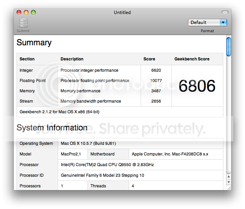Click 'Processor floating point performance' description
The width and height of the screenshot is (245, 209).
(x=95, y=81)
